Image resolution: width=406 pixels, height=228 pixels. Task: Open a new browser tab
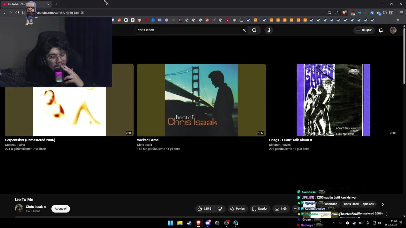click(56, 4)
